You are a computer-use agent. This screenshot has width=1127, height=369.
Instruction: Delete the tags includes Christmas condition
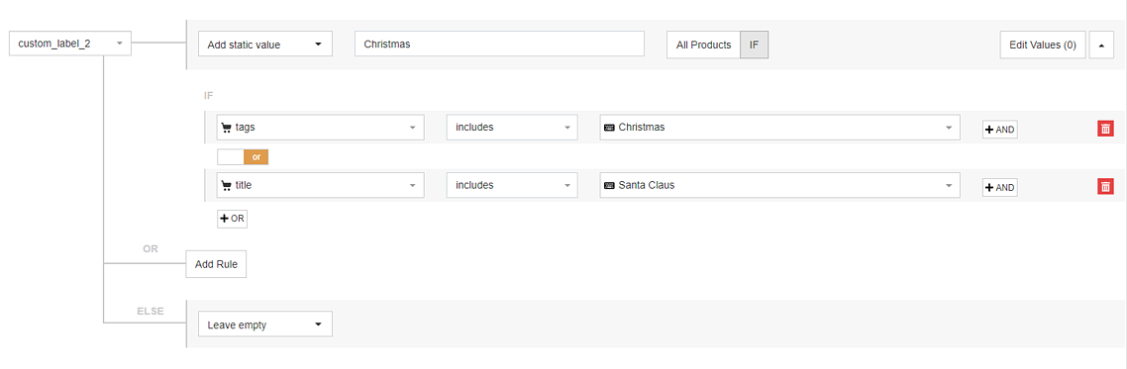[1105, 129]
